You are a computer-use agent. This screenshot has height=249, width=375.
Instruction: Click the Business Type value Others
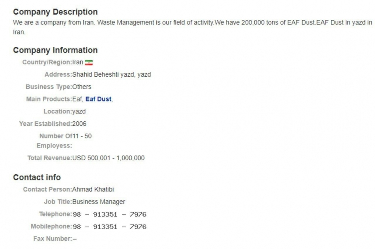click(x=82, y=87)
